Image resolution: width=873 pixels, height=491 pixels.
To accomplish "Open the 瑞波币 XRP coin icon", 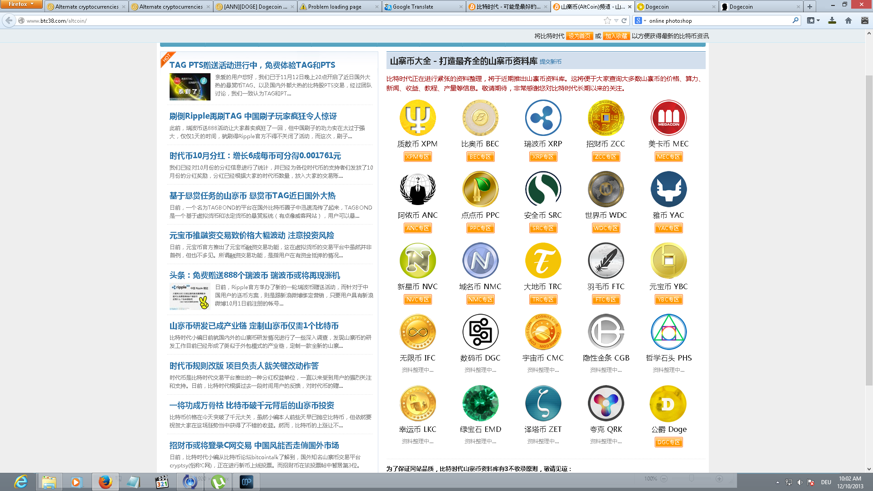I will tap(543, 118).
